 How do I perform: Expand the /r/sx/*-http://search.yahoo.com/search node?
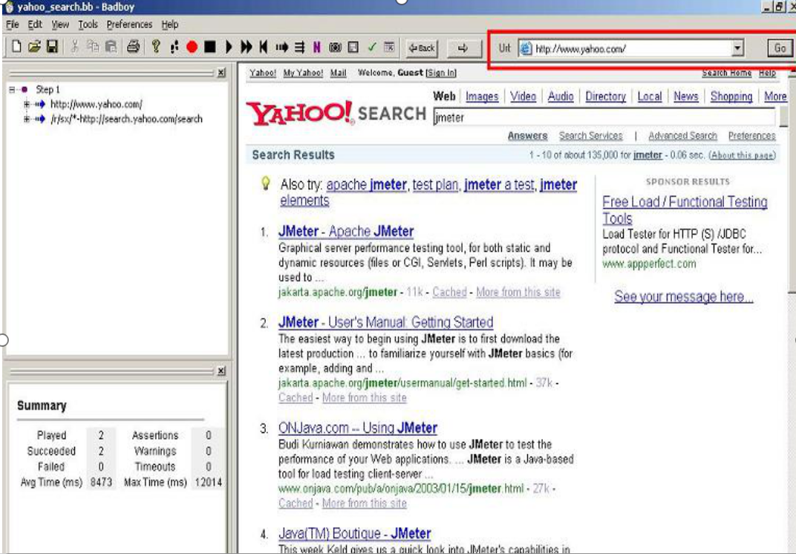click(27, 119)
